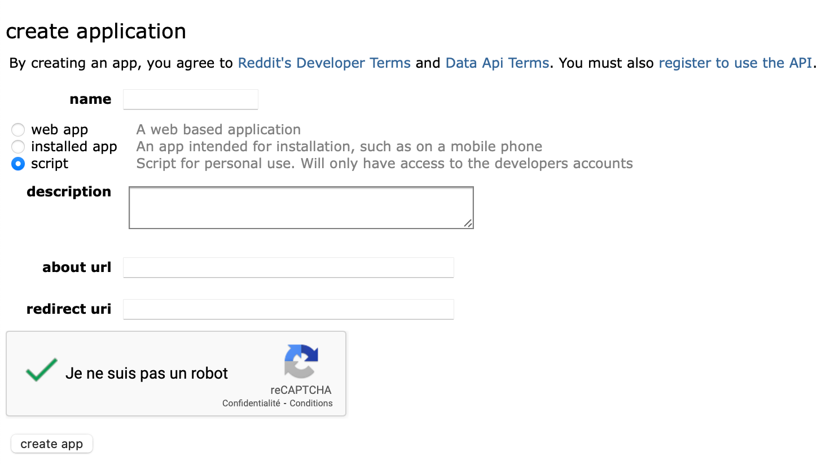
Task: Open Reddit's Developer Terms link
Action: (324, 63)
